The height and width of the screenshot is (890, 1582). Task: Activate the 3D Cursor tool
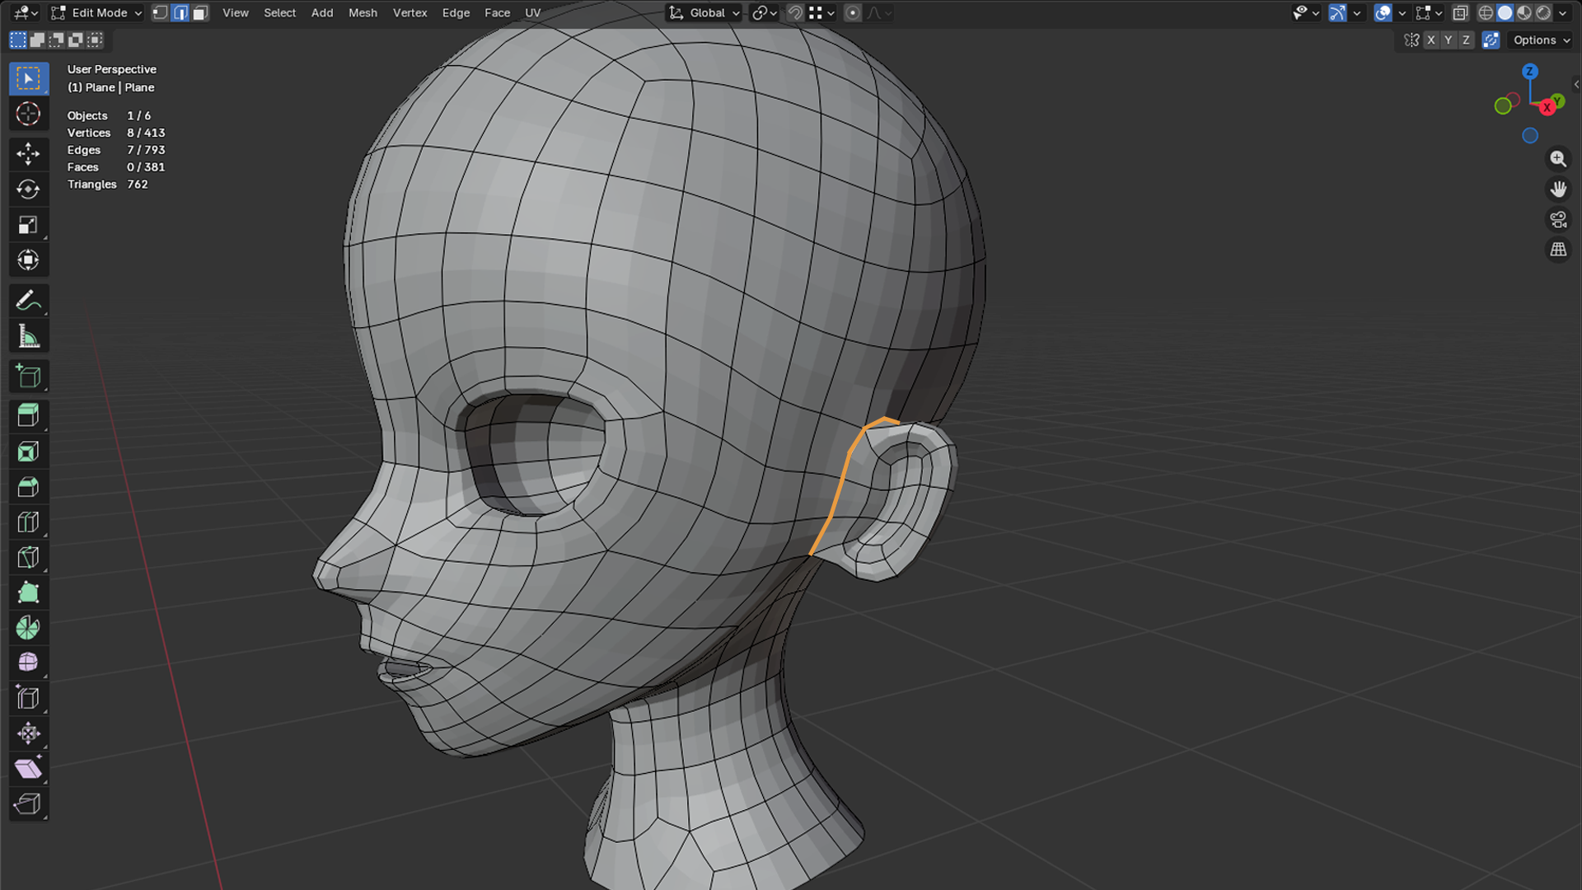(28, 114)
